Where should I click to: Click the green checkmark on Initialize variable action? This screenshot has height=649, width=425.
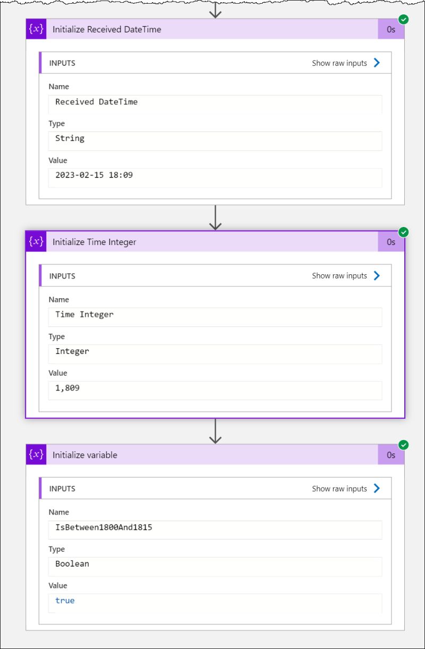(x=404, y=445)
